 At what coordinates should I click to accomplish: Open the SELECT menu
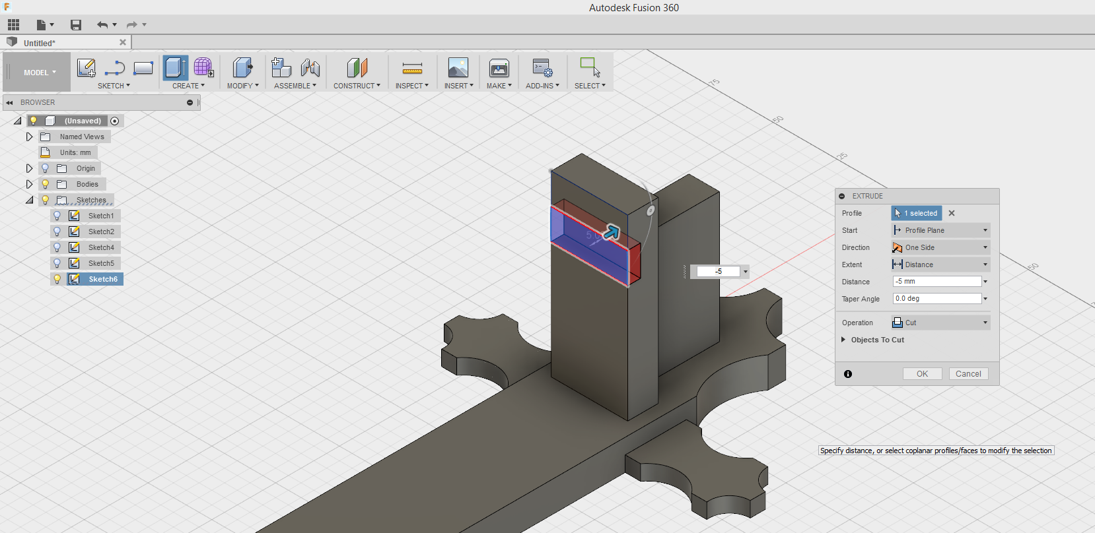coord(590,86)
